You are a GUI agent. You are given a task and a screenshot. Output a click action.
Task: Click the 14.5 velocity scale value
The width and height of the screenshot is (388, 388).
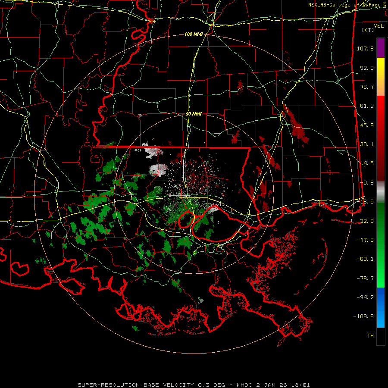pyautogui.click(x=367, y=163)
